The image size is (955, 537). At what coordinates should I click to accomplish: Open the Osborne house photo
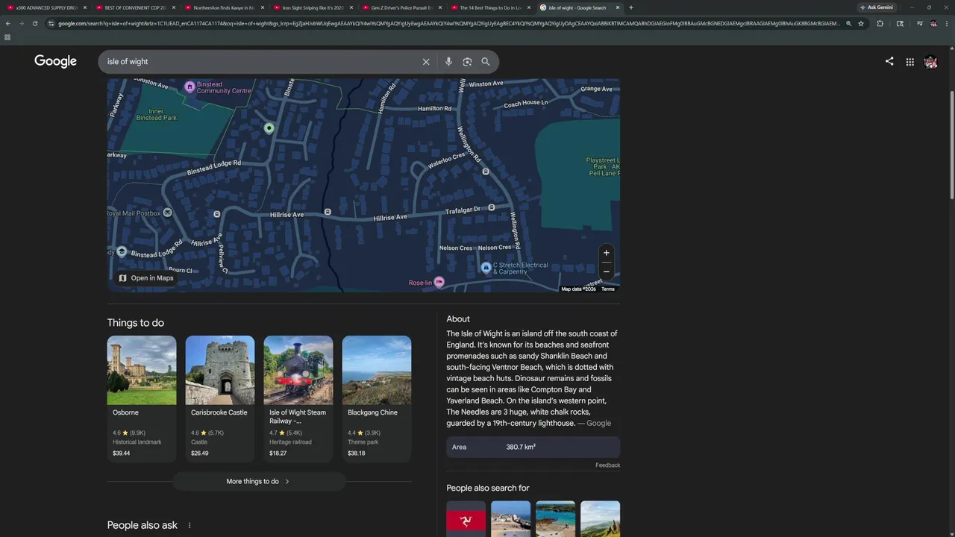pos(142,370)
